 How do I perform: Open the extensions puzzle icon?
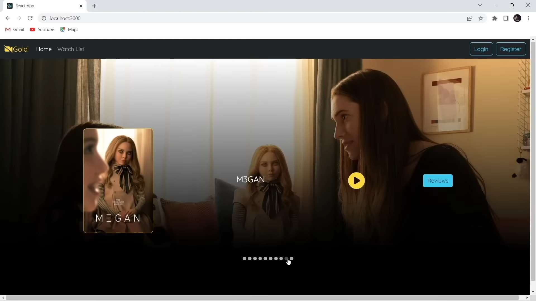[495, 18]
